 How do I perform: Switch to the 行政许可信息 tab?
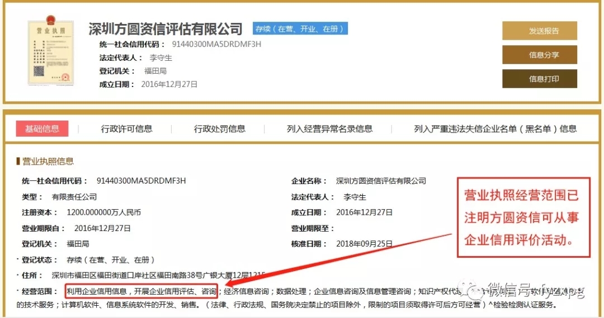click(126, 129)
